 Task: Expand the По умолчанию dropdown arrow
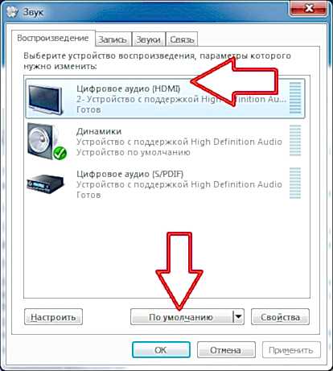click(x=238, y=317)
